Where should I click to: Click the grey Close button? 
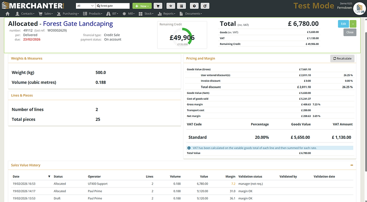coord(350,32)
